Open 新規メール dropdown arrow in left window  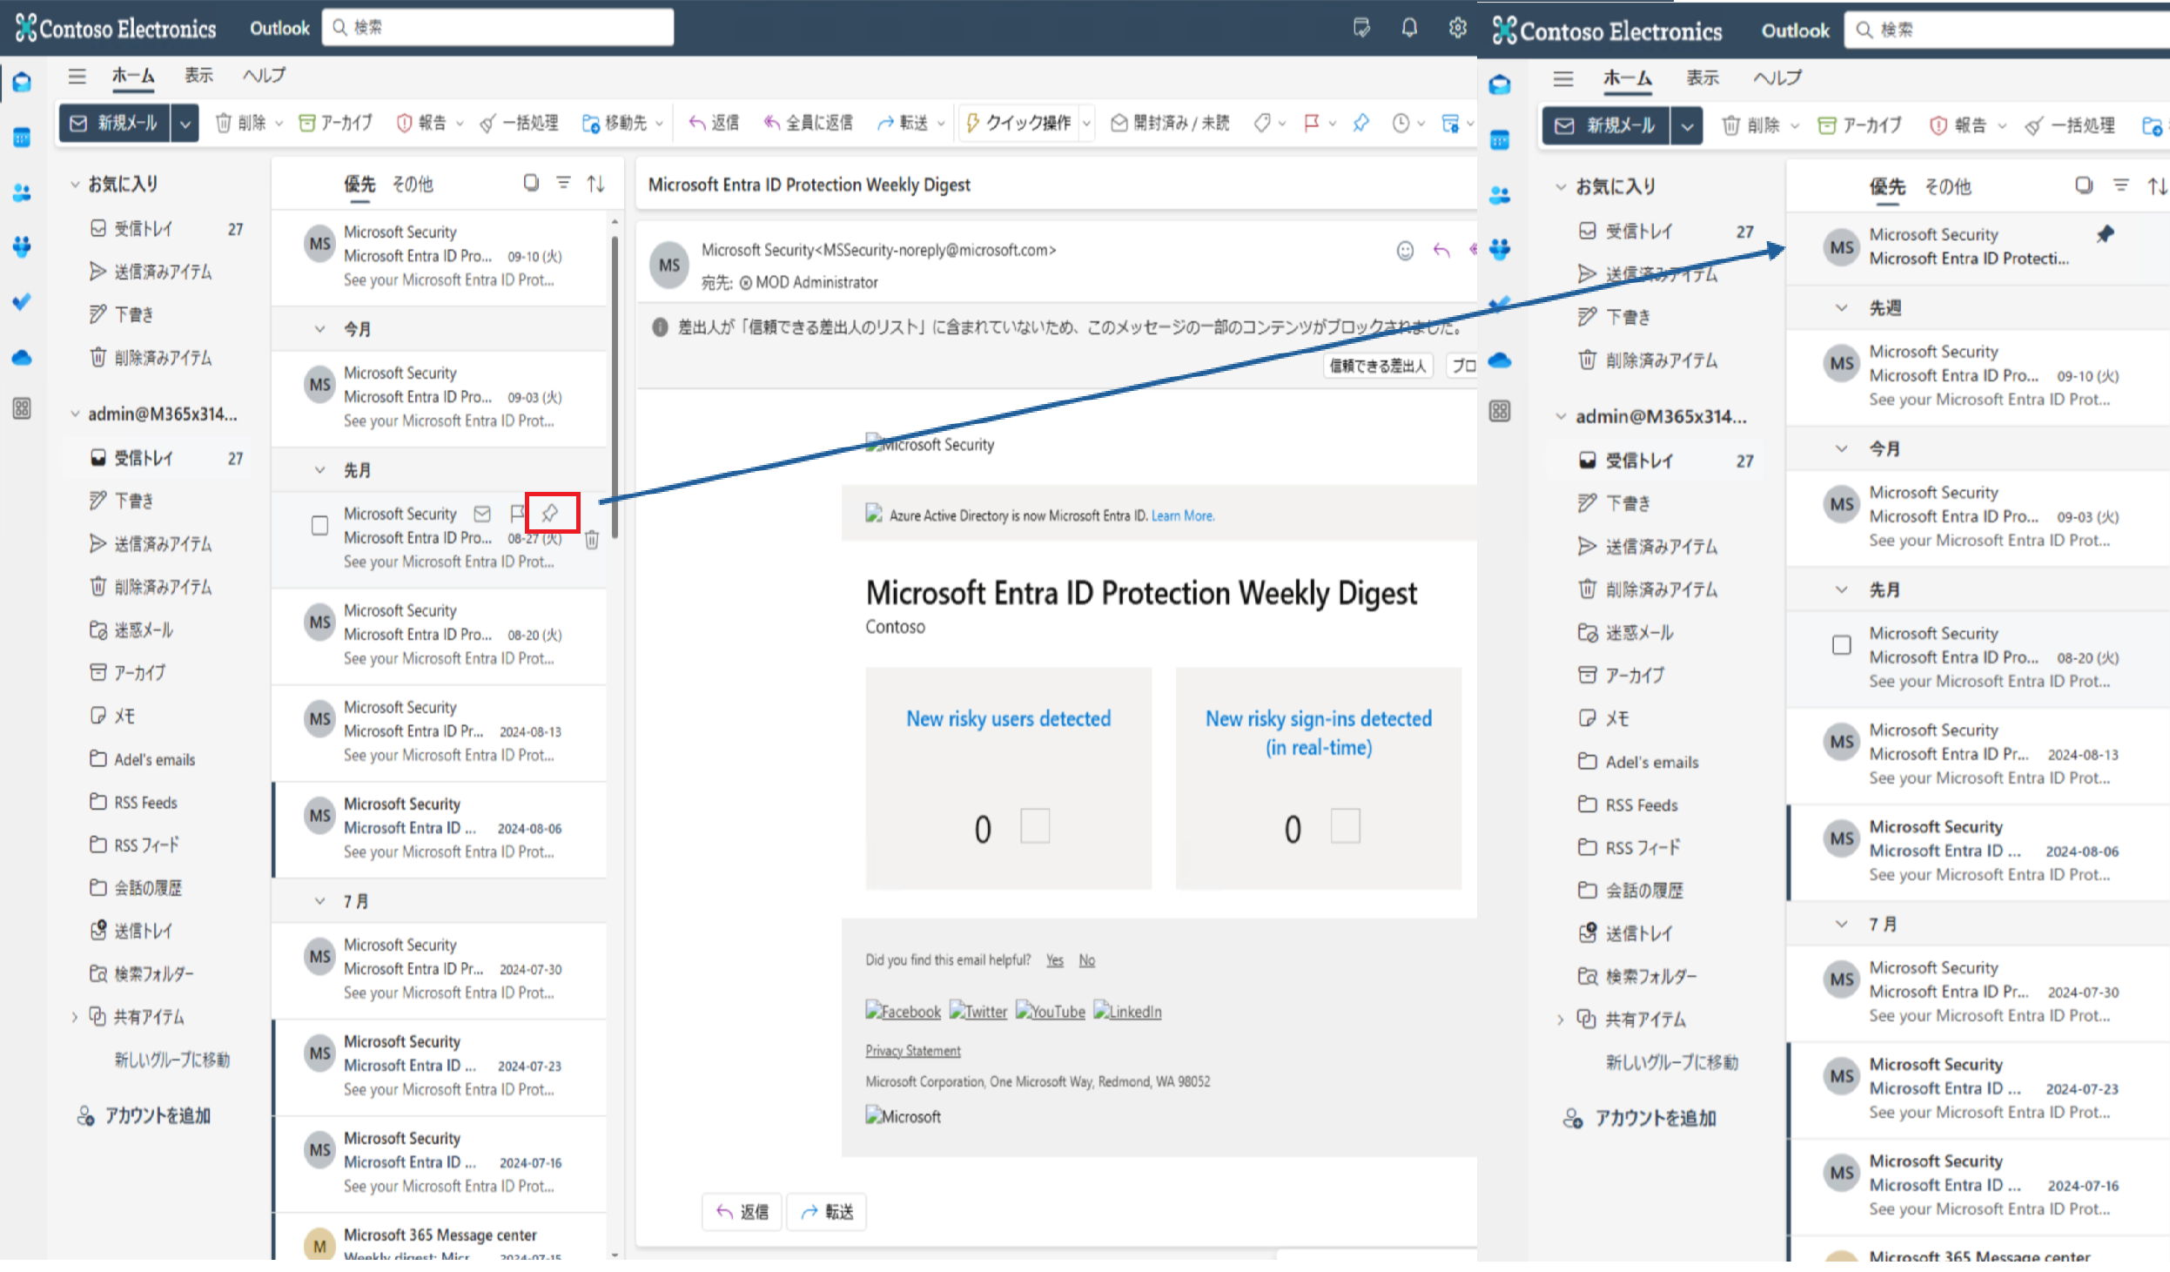tap(185, 124)
